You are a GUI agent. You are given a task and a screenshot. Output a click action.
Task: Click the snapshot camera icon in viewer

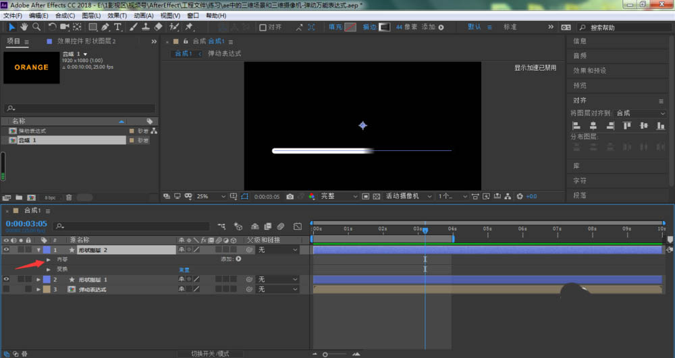pos(290,196)
